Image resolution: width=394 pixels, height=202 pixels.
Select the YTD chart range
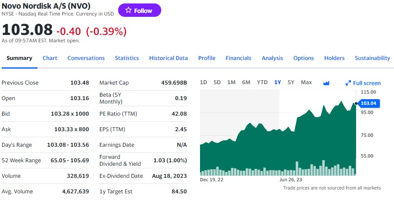tap(262, 82)
